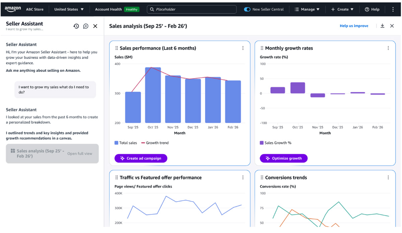Open Sales performance card options menu
Image resolution: width=402 pixels, height=233 pixels.
click(243, 48)
